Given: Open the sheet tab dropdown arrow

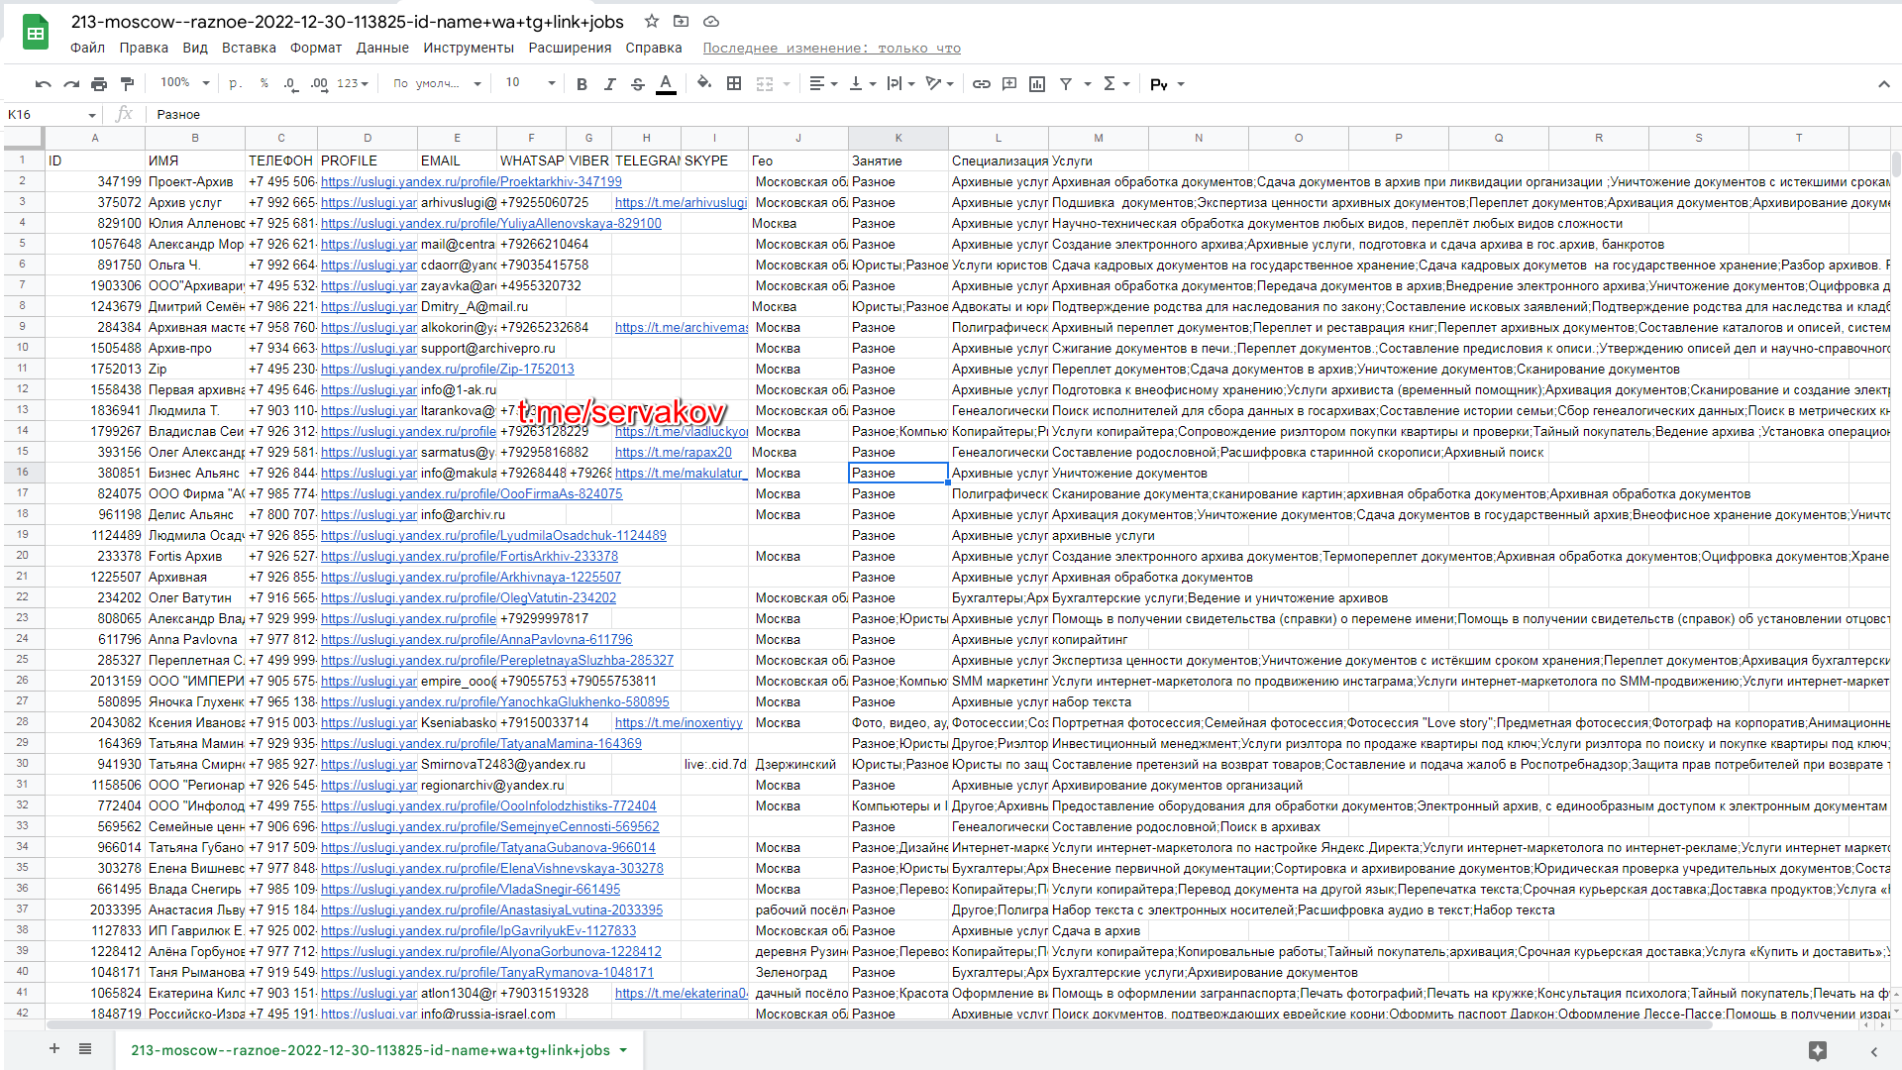Looking at the screenshot, I should point(623,1050).
